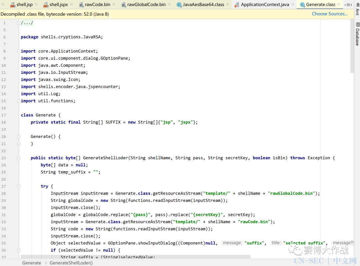360x266 pixels.
Task: Click the java.awt.Component import line
Action: (x=53, y=65)
